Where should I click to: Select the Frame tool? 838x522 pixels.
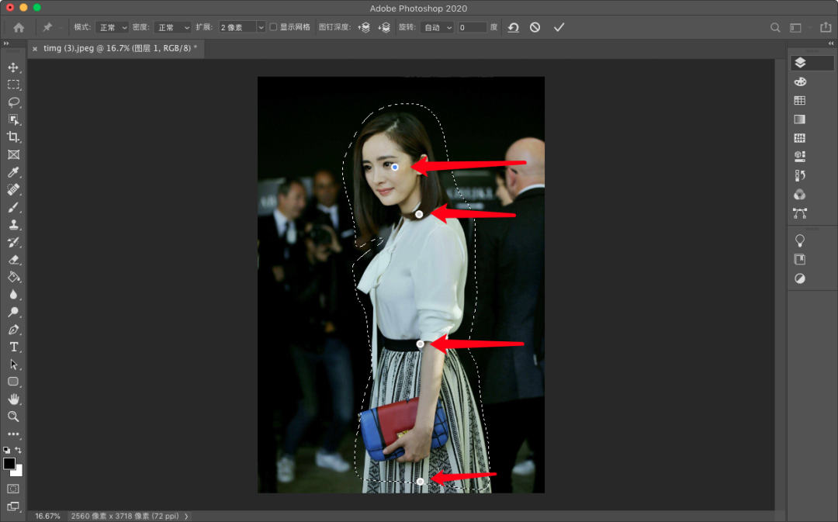13,154
